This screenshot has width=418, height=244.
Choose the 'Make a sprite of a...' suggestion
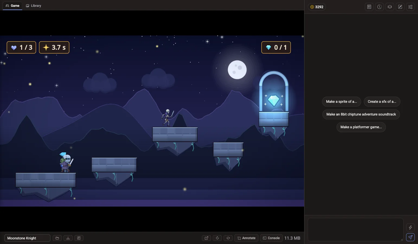tap(342, 102)
